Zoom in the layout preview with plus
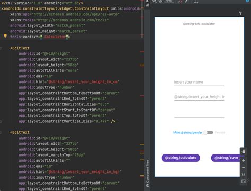 click(x=244, y=160)
